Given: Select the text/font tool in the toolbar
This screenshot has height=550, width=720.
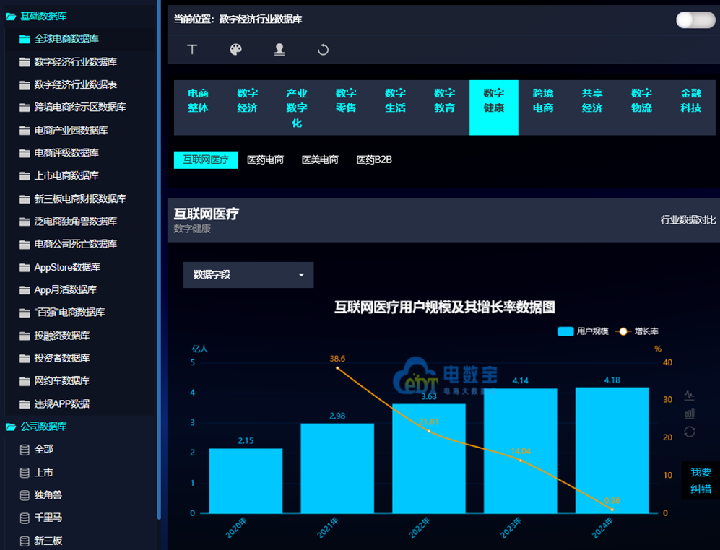Looking at the screenshot, I should tap(192, 50).
